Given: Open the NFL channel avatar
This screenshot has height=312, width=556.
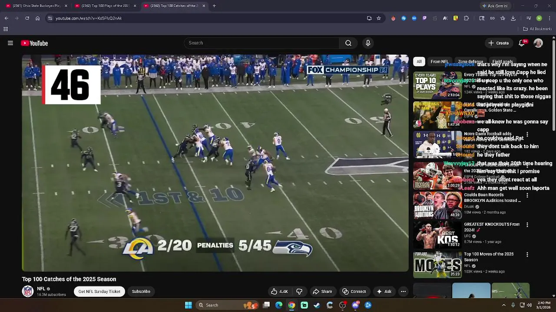Looking at the screenshot, I should coord(28,291).
